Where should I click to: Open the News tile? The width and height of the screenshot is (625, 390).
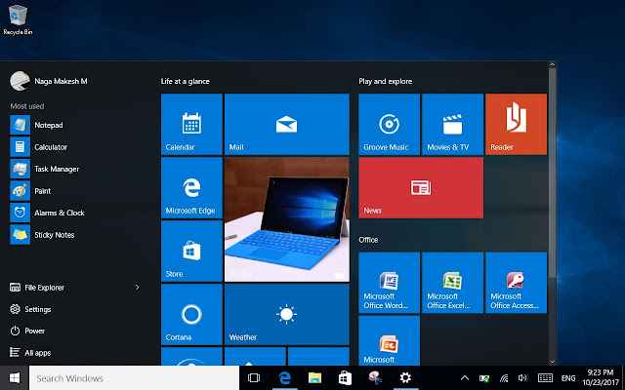click(x=421, y=188)
